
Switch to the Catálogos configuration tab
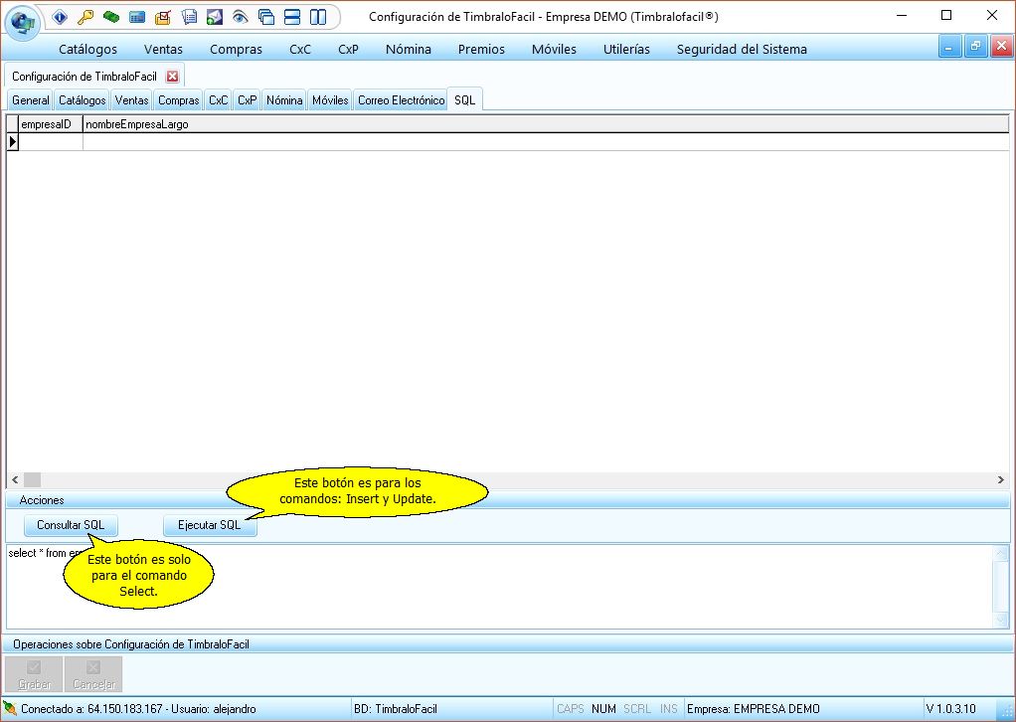[x=83, y=100]
